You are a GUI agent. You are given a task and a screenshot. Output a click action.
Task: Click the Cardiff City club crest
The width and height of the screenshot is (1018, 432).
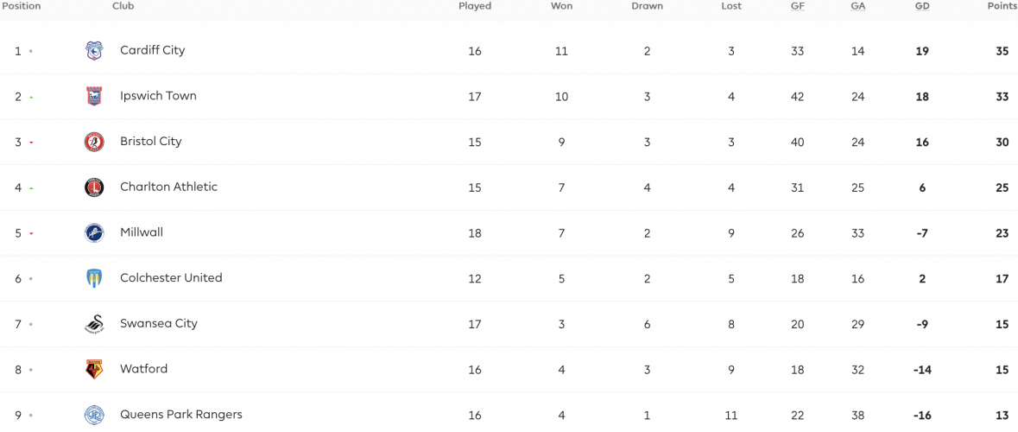94,51
